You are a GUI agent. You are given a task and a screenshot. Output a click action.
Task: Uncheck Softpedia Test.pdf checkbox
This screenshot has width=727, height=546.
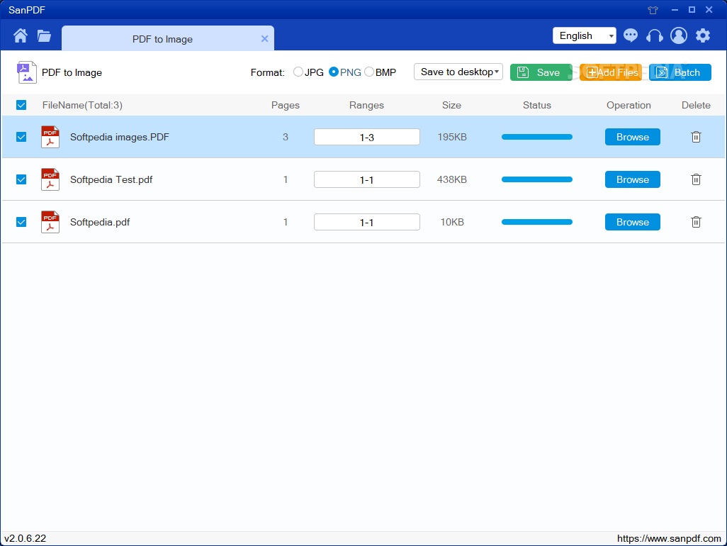coord(21,179)
